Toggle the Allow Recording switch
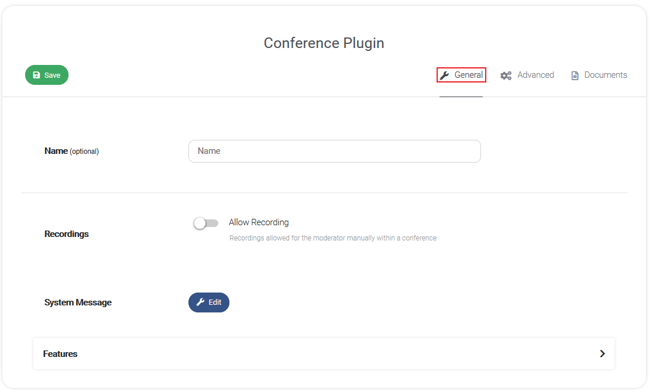649x392 pixels. (206, 223)
